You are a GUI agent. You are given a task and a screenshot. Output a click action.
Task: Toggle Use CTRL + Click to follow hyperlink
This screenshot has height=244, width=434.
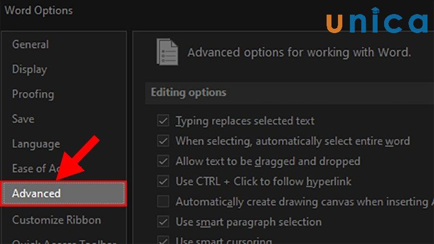(163, 181)
